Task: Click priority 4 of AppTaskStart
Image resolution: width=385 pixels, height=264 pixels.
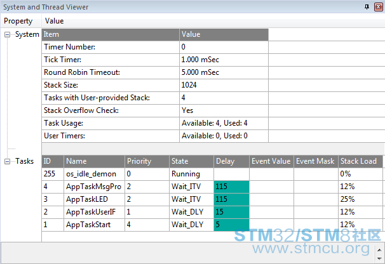Action: click(x=147, y=225)
